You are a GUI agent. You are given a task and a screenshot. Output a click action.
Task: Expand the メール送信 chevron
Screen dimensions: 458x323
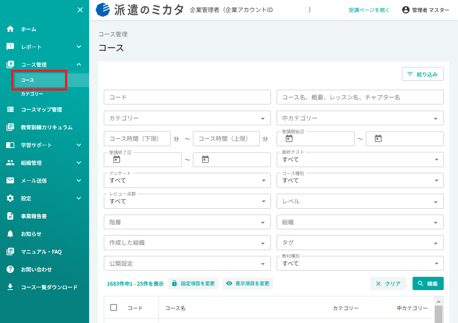(79, 180)
